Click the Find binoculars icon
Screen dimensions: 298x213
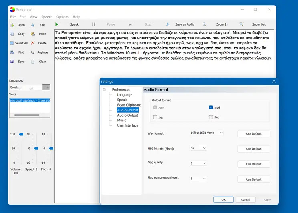[12, 52]
